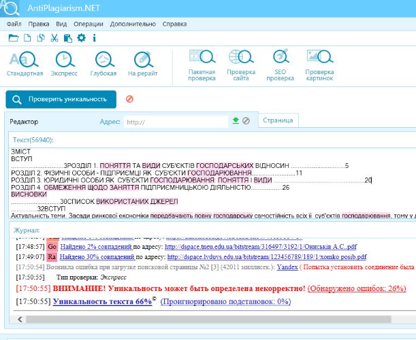Click the ВИКОРИСТАНИХ ДЖЕРЕЛ highlighted text
416x340 pixels.
coord(137,202)
